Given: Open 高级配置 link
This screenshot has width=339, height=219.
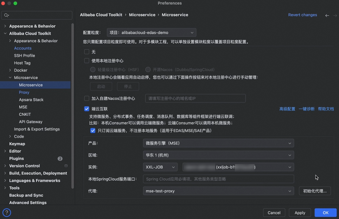Looking at the screenshot, I should point(287,109).
